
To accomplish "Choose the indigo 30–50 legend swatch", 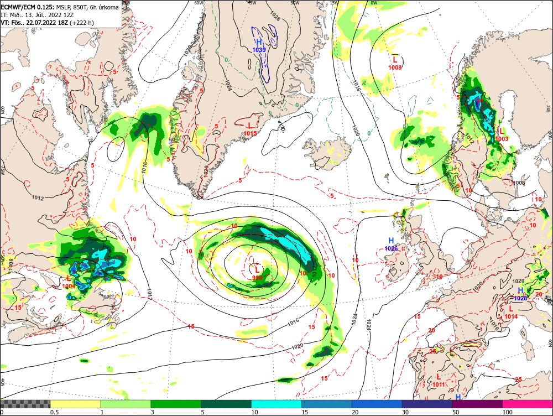I will (427, 404).
